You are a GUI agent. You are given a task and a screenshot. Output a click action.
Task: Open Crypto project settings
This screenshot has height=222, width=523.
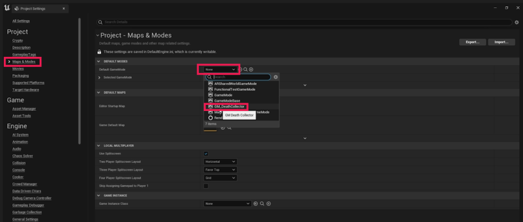[x=18, y=40]
